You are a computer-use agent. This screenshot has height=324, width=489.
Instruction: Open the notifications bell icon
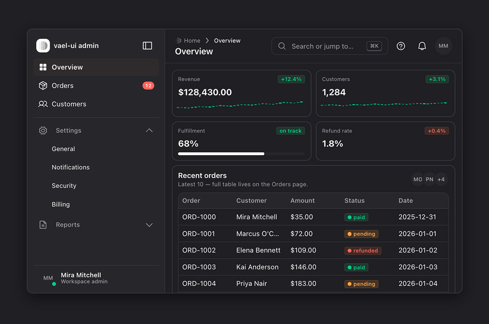[422, 46]
